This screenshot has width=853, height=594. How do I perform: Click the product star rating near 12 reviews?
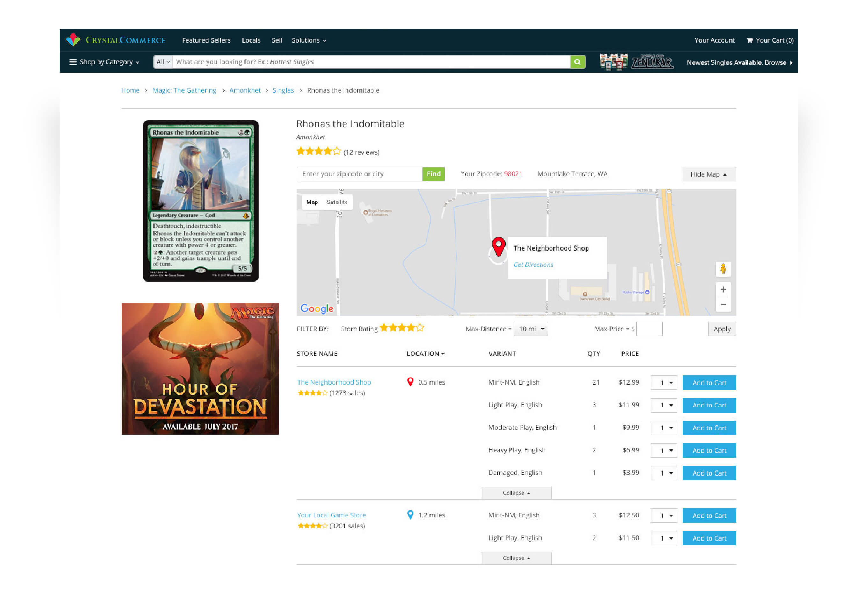click(318, 152)
